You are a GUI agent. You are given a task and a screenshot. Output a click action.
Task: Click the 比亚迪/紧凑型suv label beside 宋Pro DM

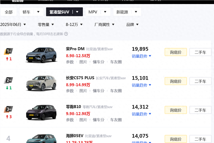coord(100,49)
